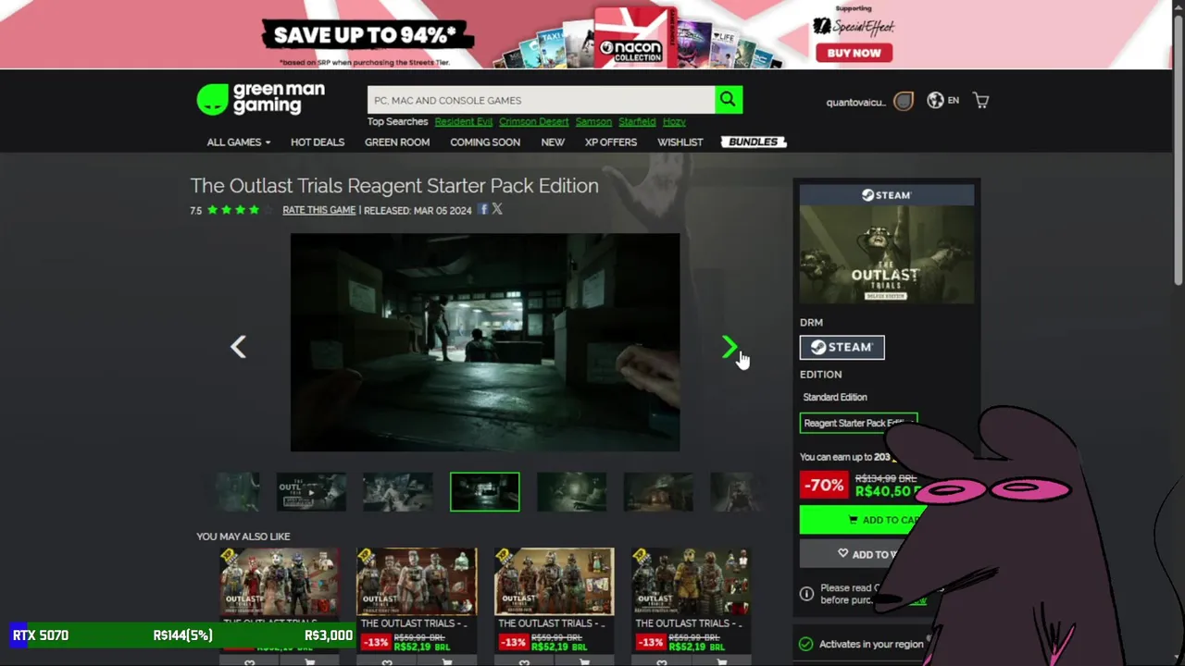This screenshot has height=666, width=1185.
Task: Go to HOT DEALS menu item
Action: pyautogui.click(x=318, y=142)
